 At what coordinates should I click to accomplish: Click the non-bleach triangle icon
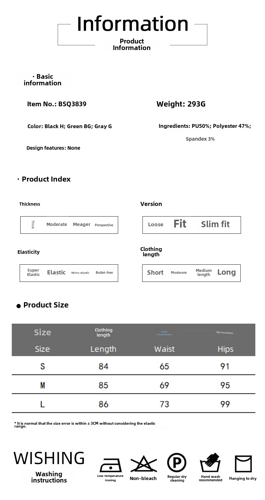click(143, 464)
